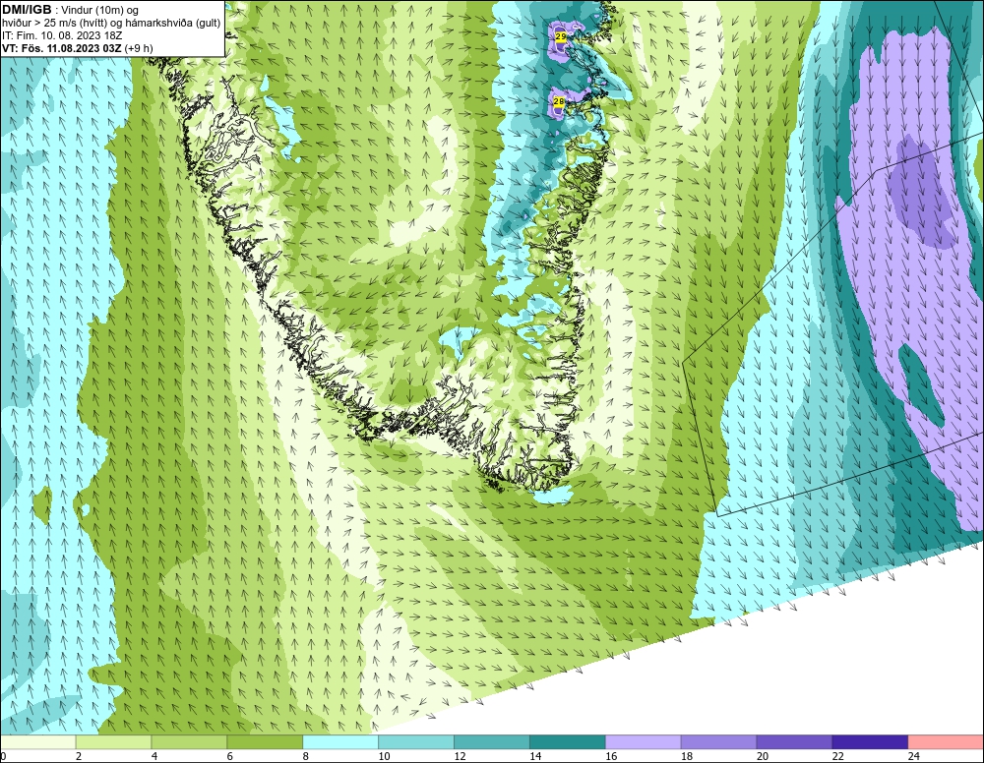984x763 pixels.
Task: Click the 22–24 m/s dark indigo legend swatch
Action: pos(870,742)
